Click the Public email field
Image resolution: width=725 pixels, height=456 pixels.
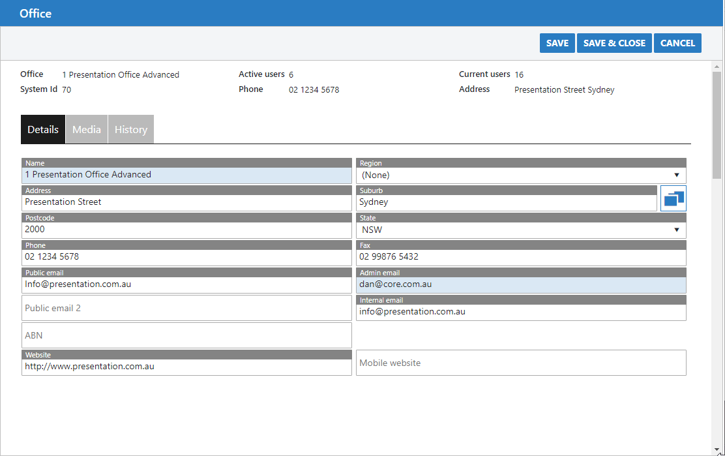click(x=186, y=284)
